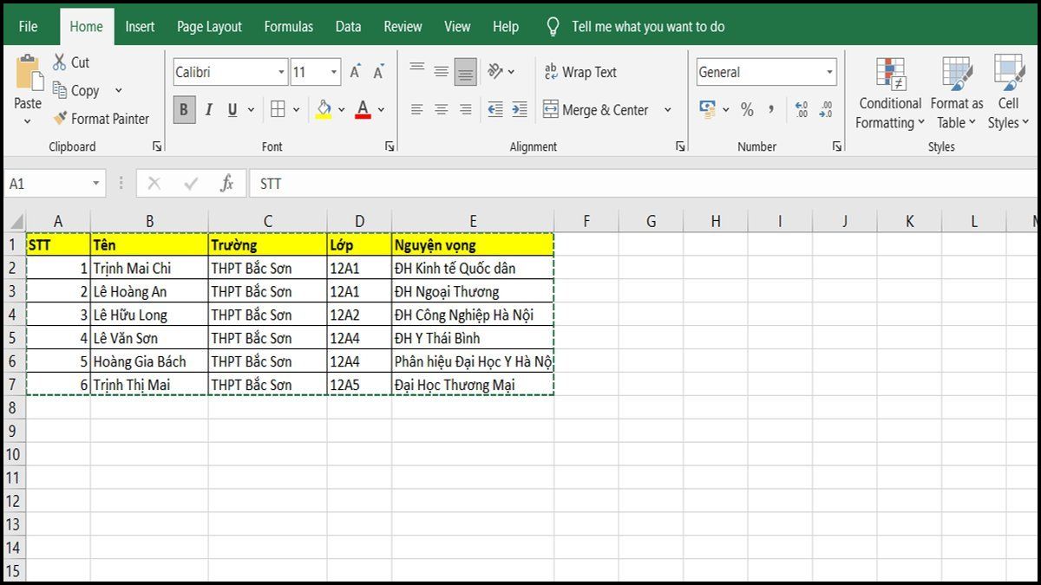Increase font size with the larger A icon

pyautogui.click(x=356, y=73)
